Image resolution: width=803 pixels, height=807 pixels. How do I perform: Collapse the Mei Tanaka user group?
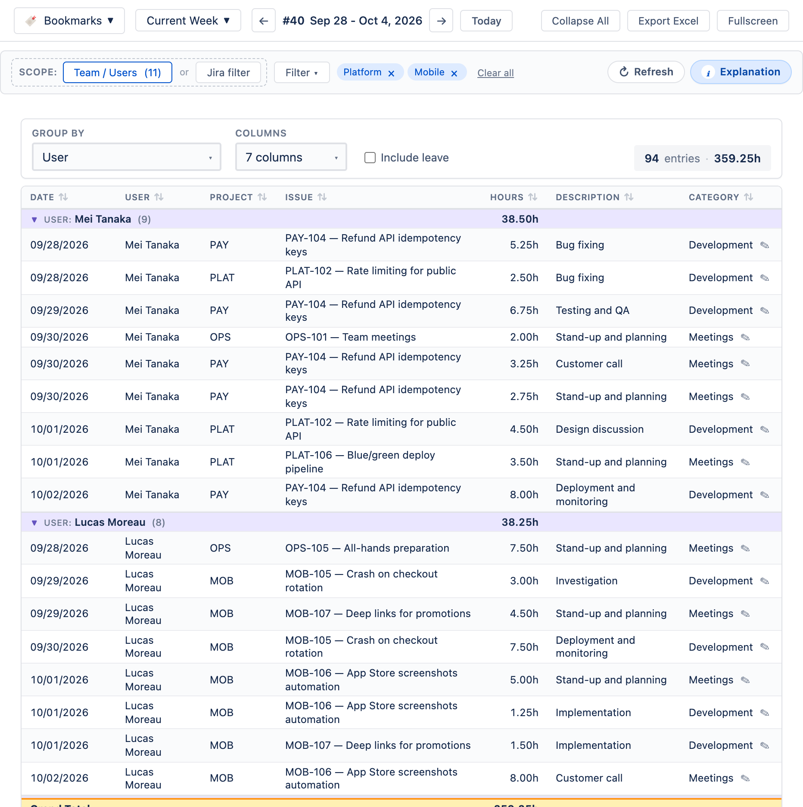[x=34, y=220]
